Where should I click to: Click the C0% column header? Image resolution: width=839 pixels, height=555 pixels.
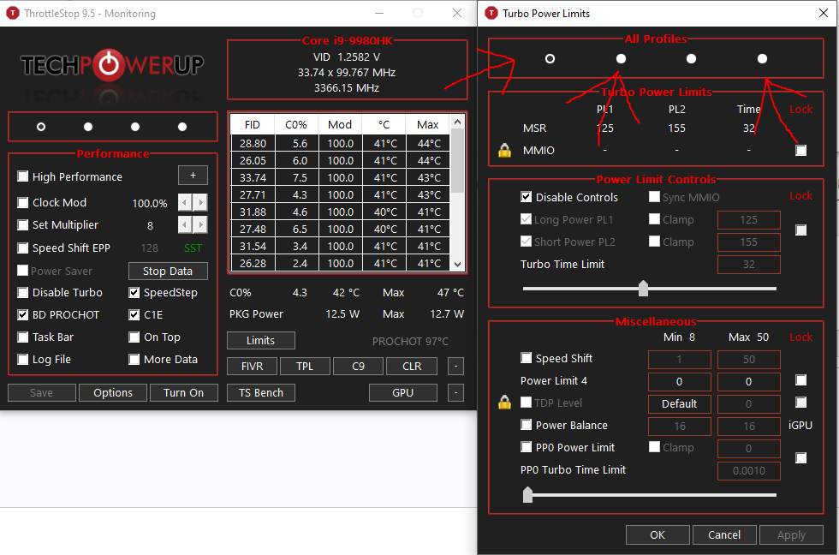point(296,125)
